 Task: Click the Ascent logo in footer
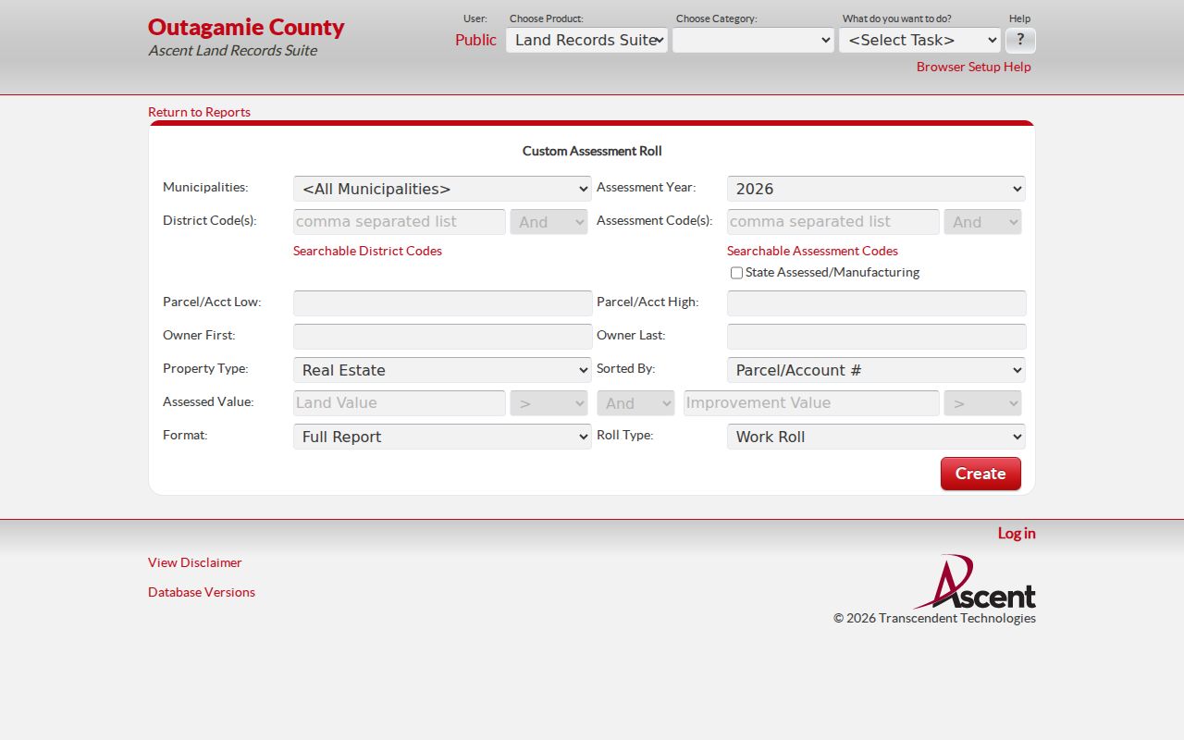pos(975,582)
